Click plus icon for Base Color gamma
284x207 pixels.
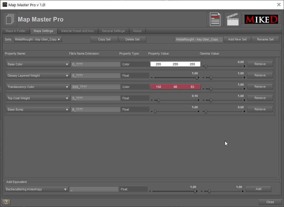(x=244, y=66)
